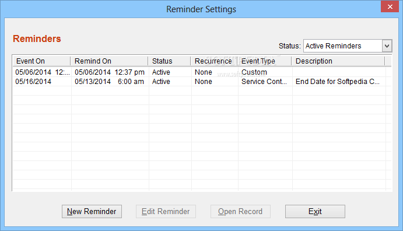Click Active status in the Service Cont... row
This screenshot has height=231, width=403.
(161, 82)
